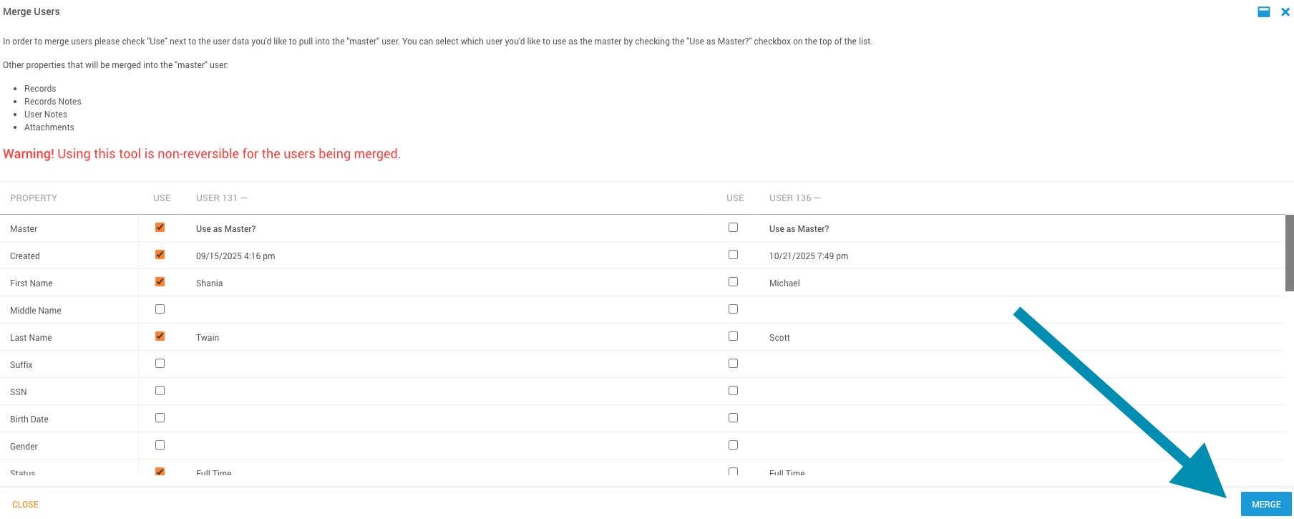The height and width of the screenshot is (519, 1294).
Task: Close dialog with top-right X icon
Action: click(x=1285, y=11)
